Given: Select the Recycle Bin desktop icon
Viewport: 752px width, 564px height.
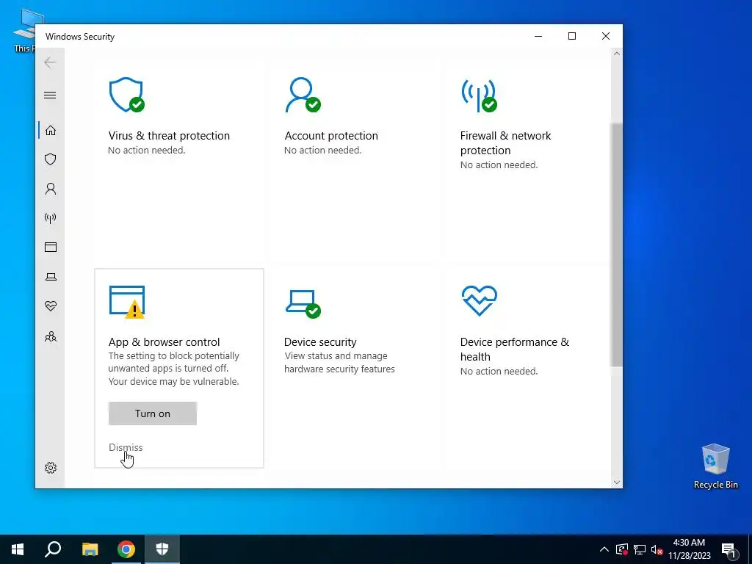Looking at the screenshot, I should click(715, 466).
